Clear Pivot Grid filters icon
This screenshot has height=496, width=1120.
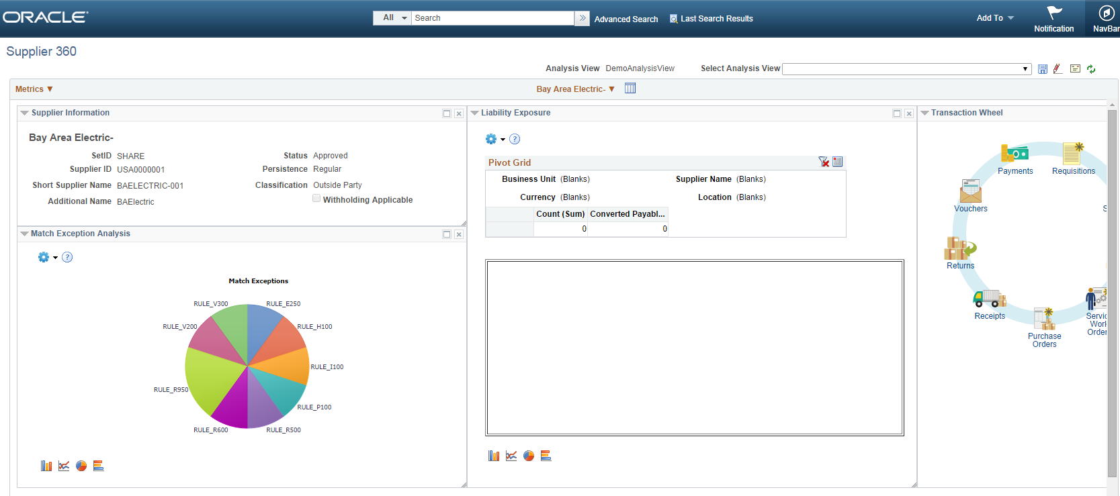824,162
